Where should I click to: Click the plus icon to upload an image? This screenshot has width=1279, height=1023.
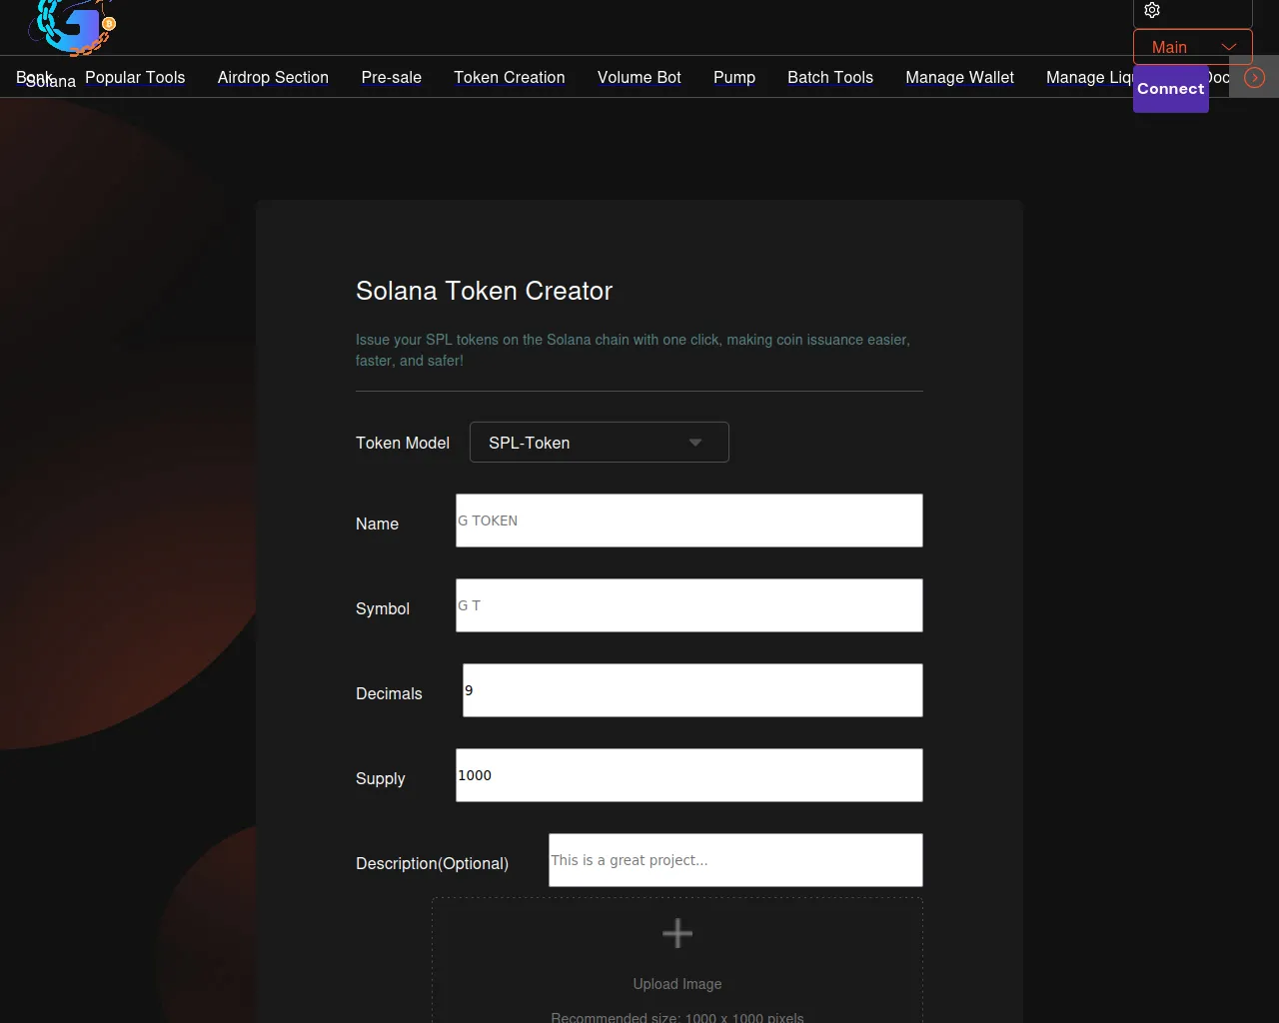tap(677, 933)
